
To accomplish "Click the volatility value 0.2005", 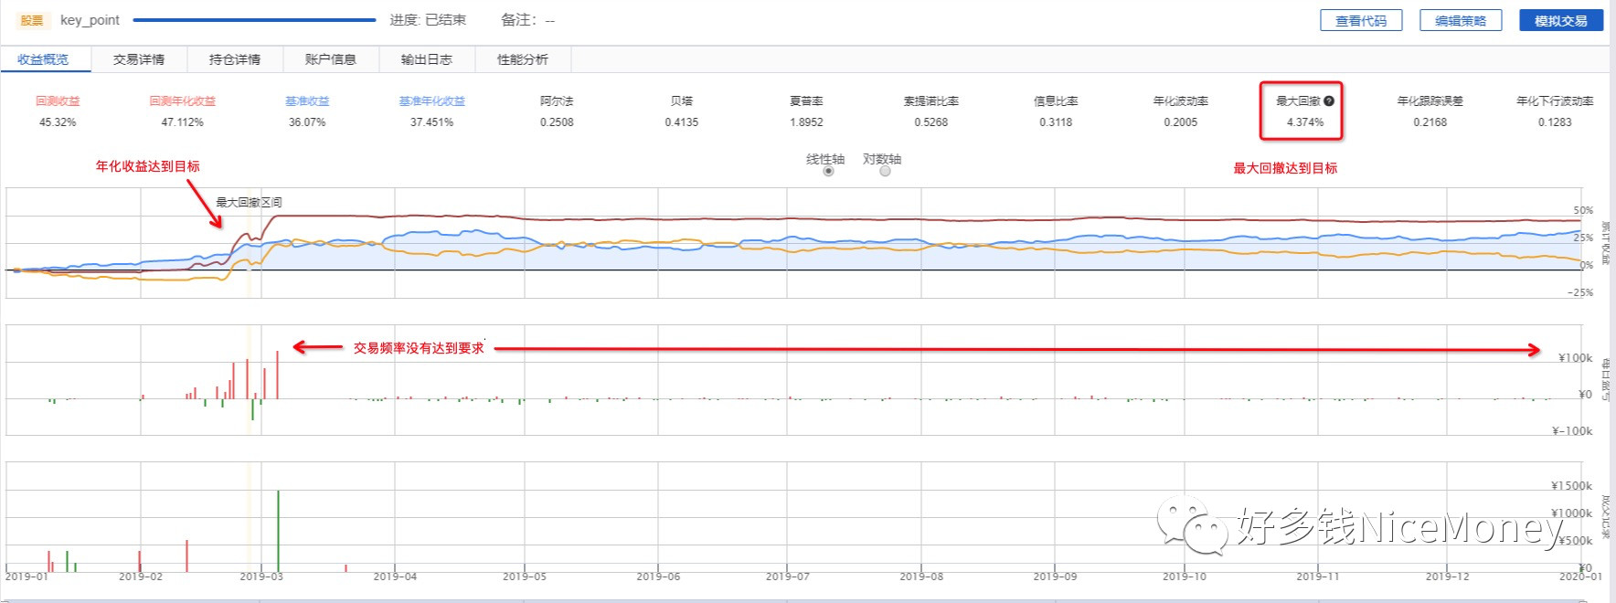I will [1181, 122].
